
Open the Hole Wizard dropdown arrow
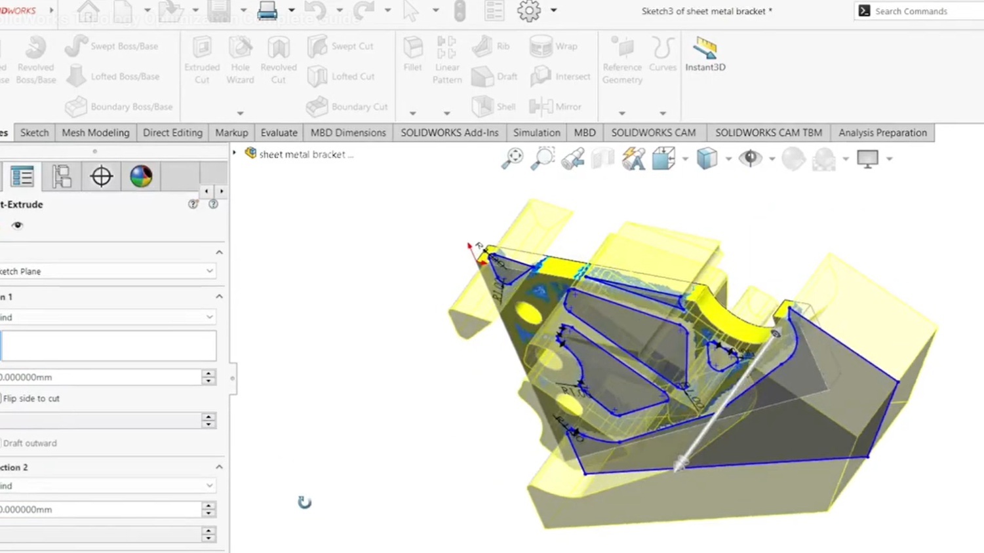240,113
